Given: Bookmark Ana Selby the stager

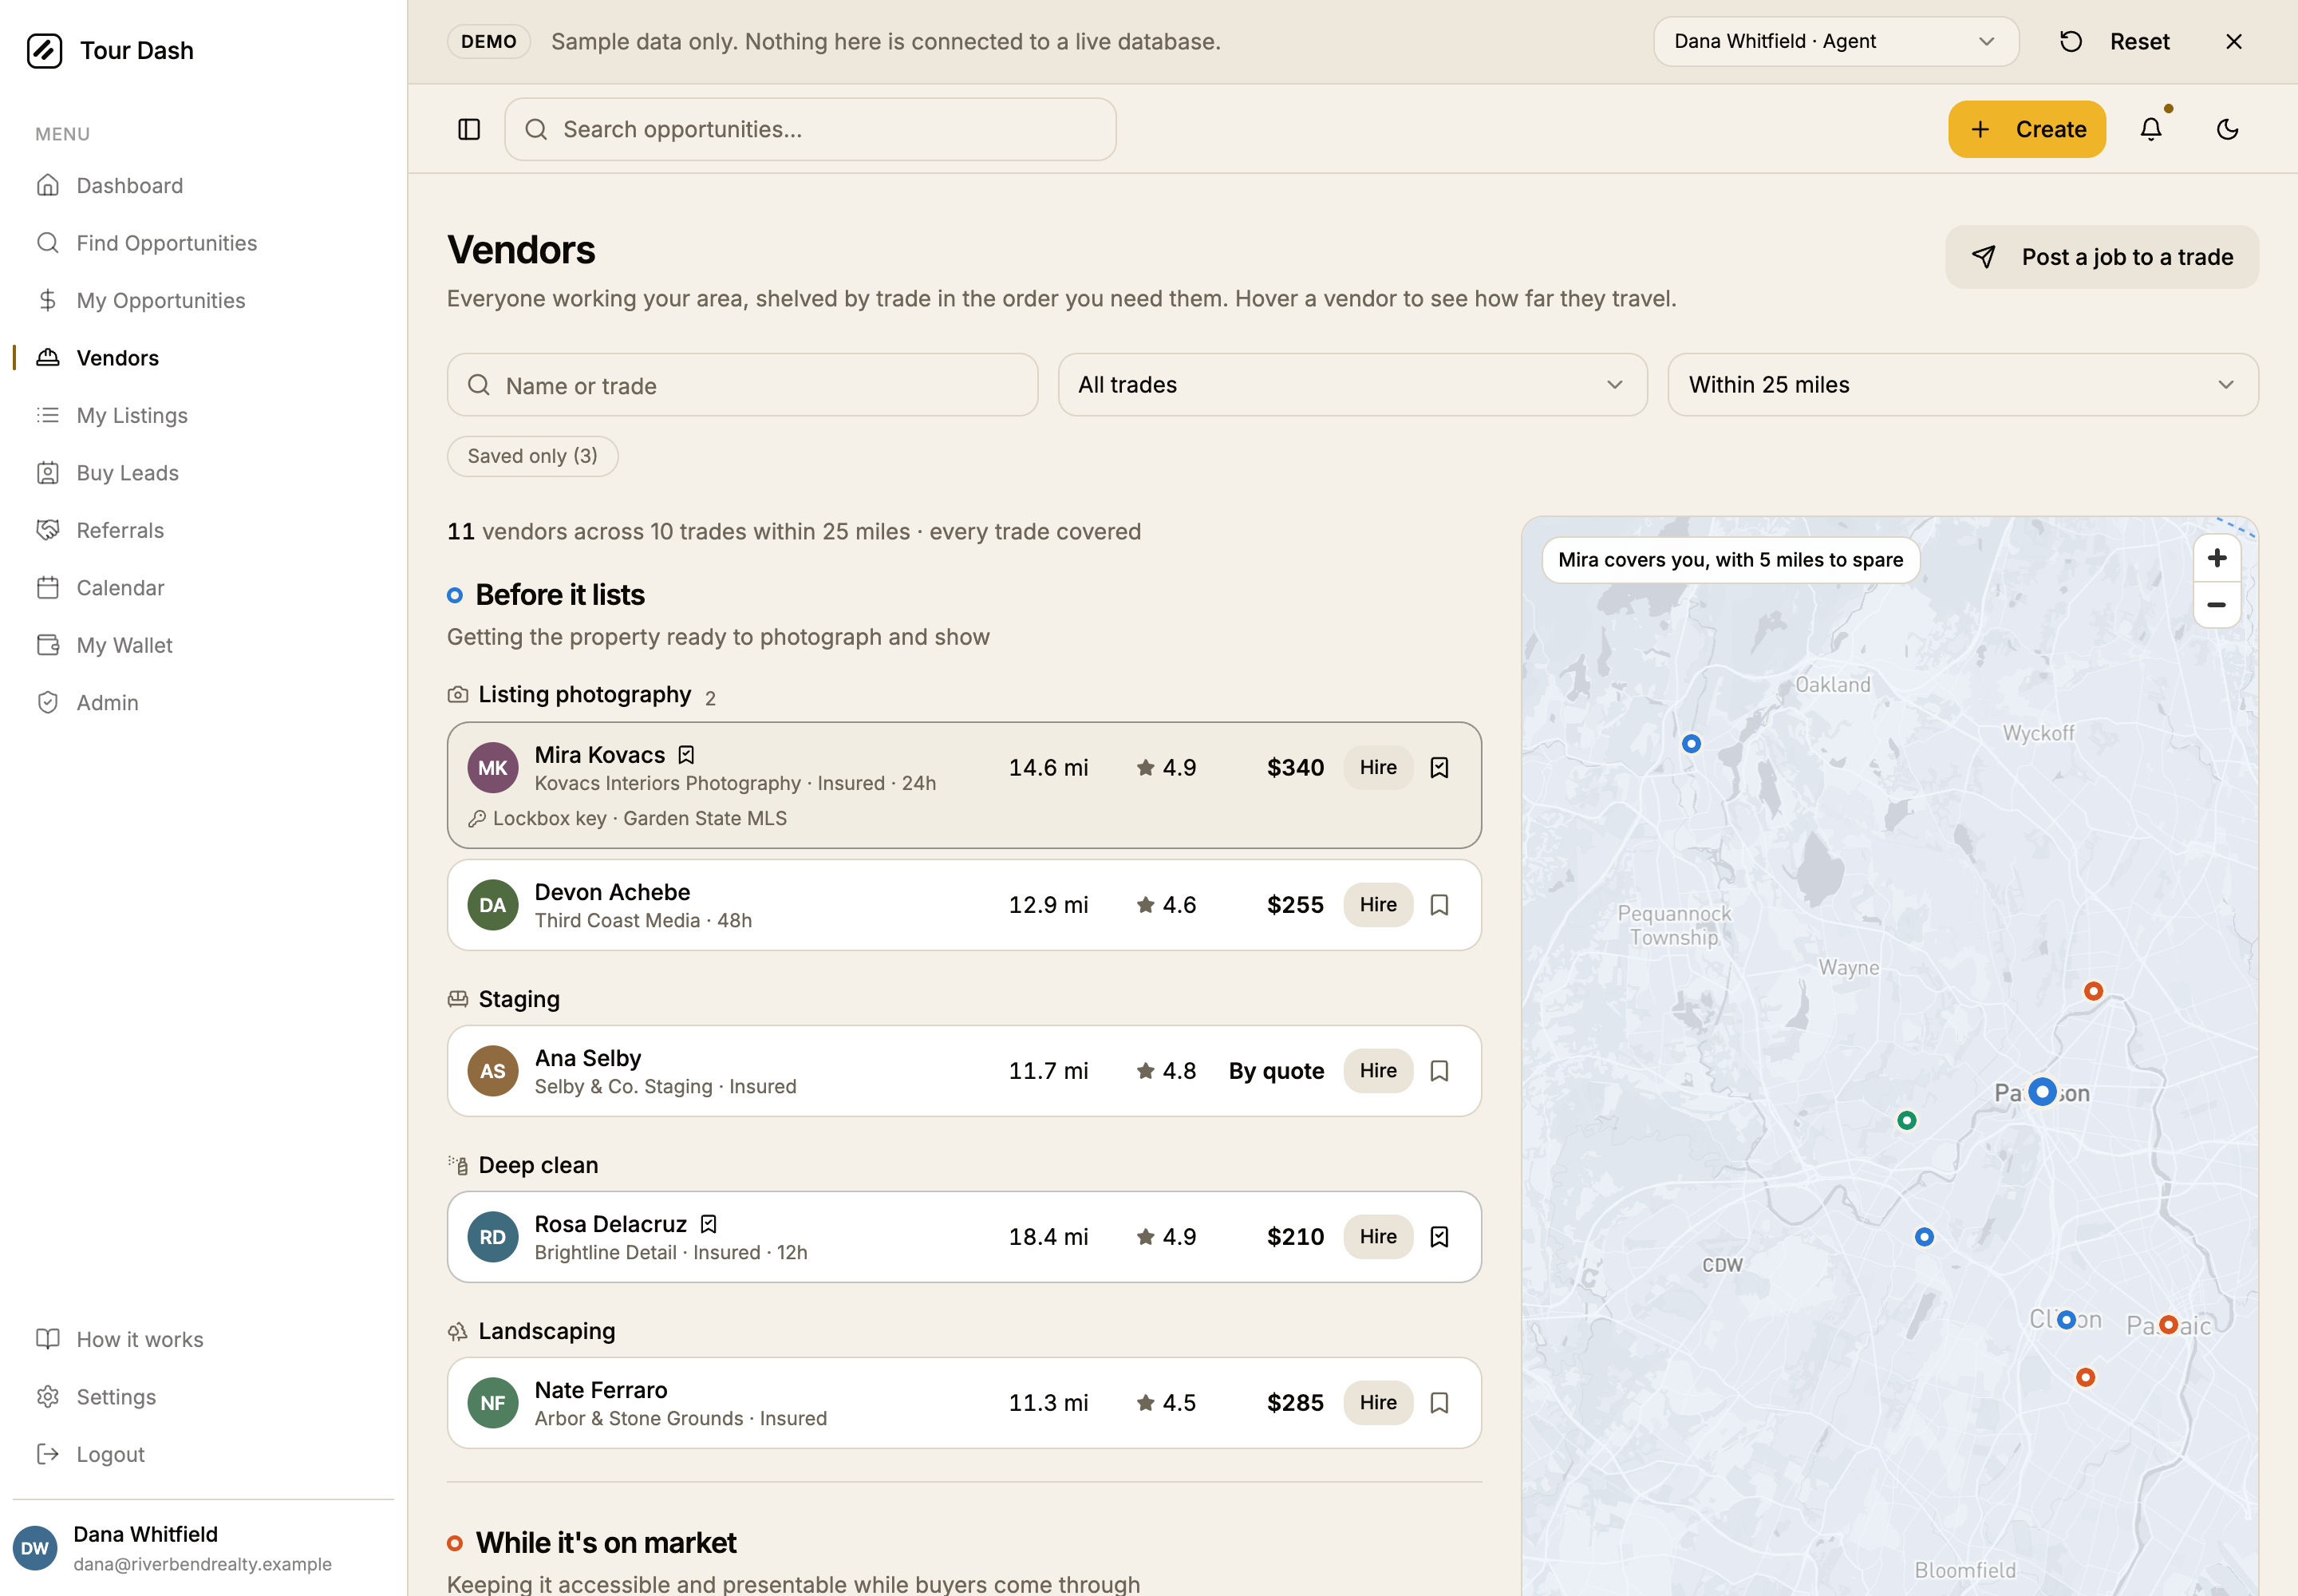Looking at the screenshot, I should tap(1439, 1070).
